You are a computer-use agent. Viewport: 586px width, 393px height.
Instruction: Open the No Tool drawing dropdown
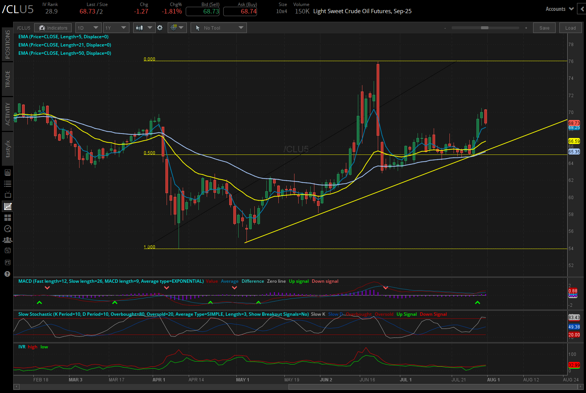click(x=218, y=27)
